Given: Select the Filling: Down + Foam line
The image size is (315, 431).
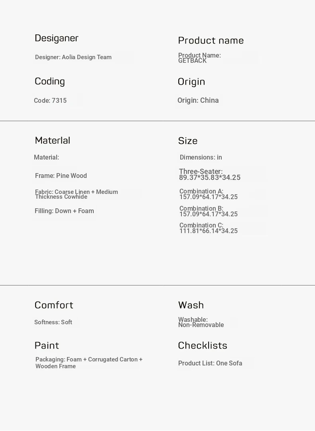Looking at the screenshot, I should coord(64,211).
